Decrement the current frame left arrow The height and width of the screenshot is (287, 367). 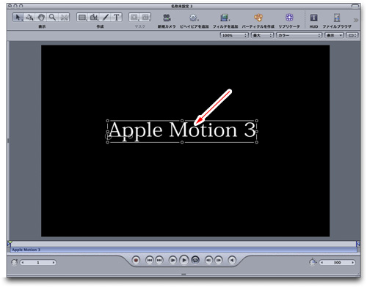pyautogui.click(x=23, y=263)
